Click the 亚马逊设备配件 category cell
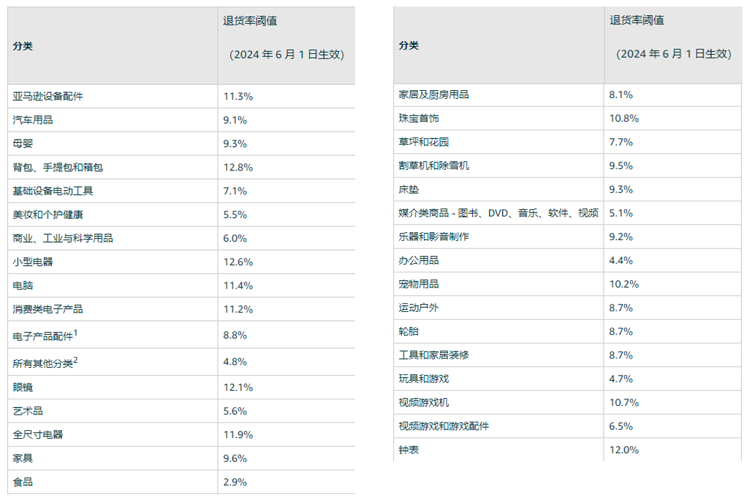Screen dimensions: 749x500 pyautogui.click(x=48, y=97)
